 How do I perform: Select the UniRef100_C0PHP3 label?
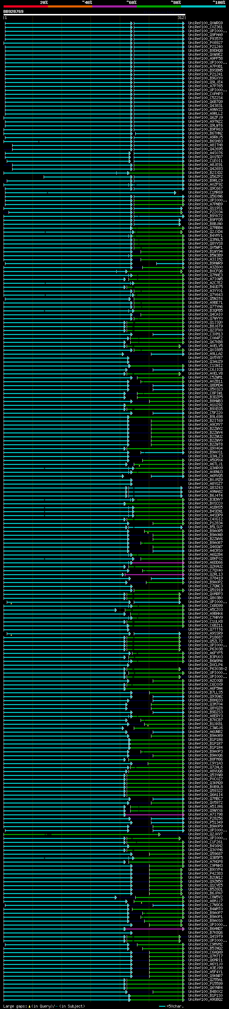(x=205, y=94)
